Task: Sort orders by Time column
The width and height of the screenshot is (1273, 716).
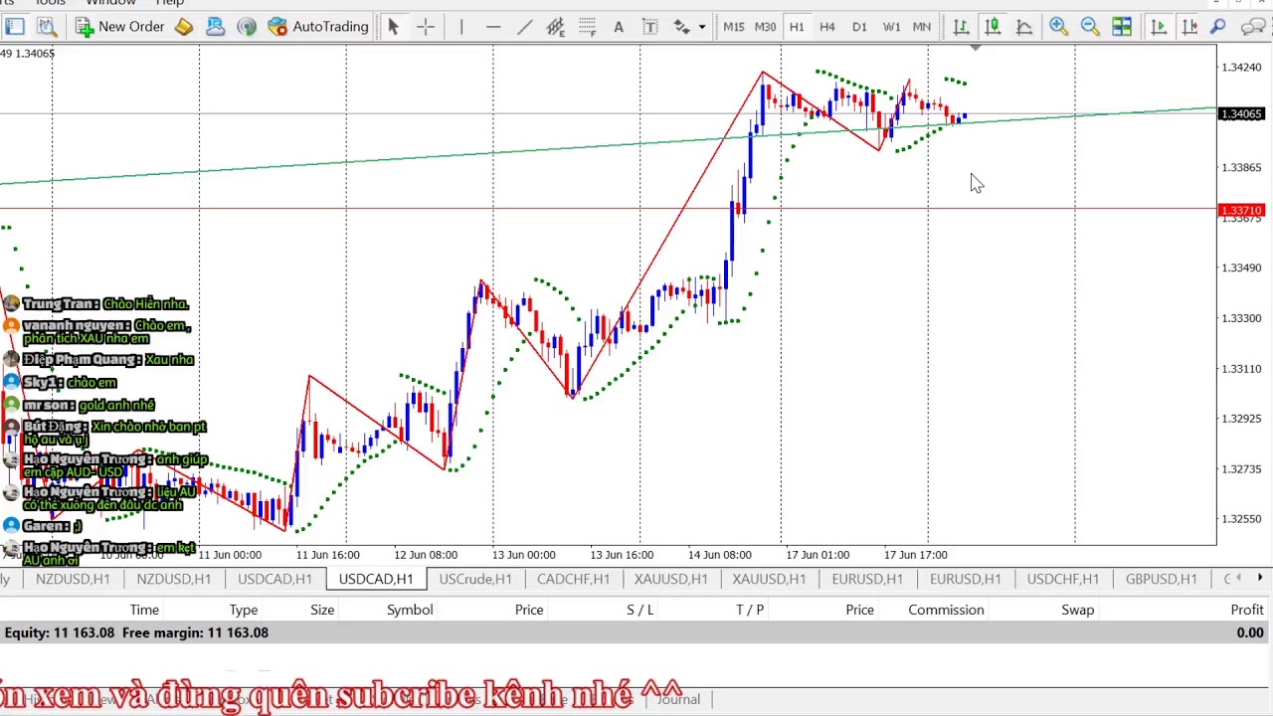Action: coord(144,610)
